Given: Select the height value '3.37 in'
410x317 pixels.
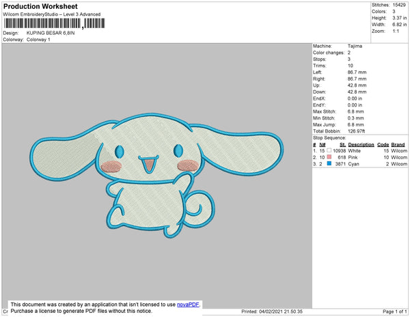Looking at the screenshot, I should 399,18.
